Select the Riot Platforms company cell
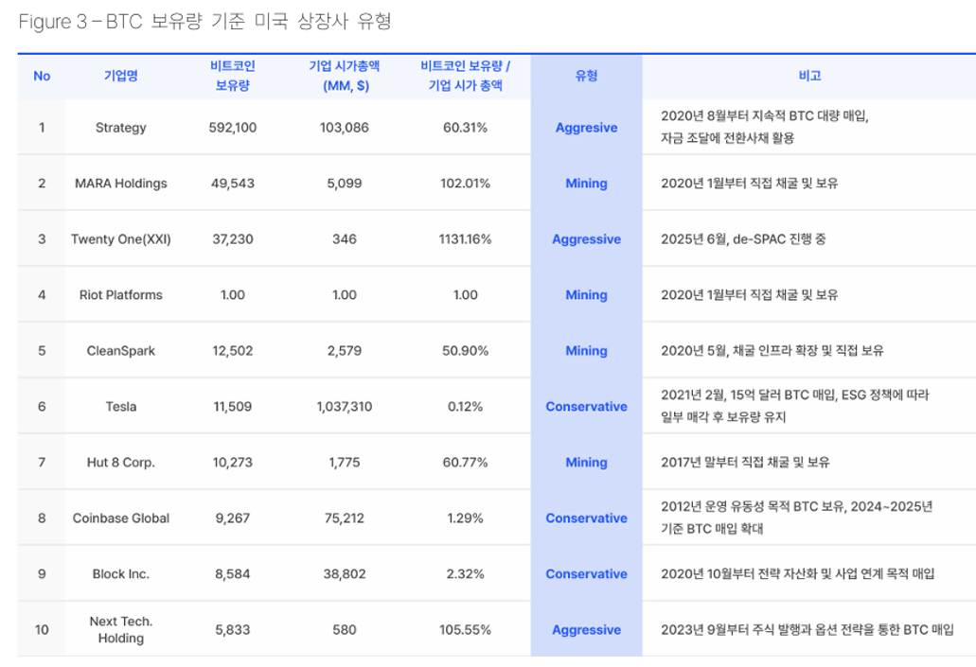Screen dimensions: 976x667 tap(120, 295)
